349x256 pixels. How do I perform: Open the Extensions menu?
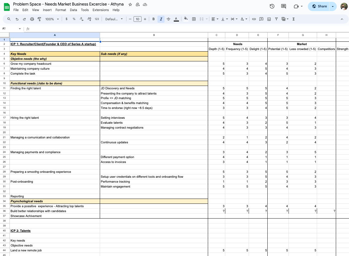click(100, 10)
